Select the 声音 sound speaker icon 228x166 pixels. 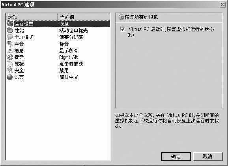[x=10, y=44]
